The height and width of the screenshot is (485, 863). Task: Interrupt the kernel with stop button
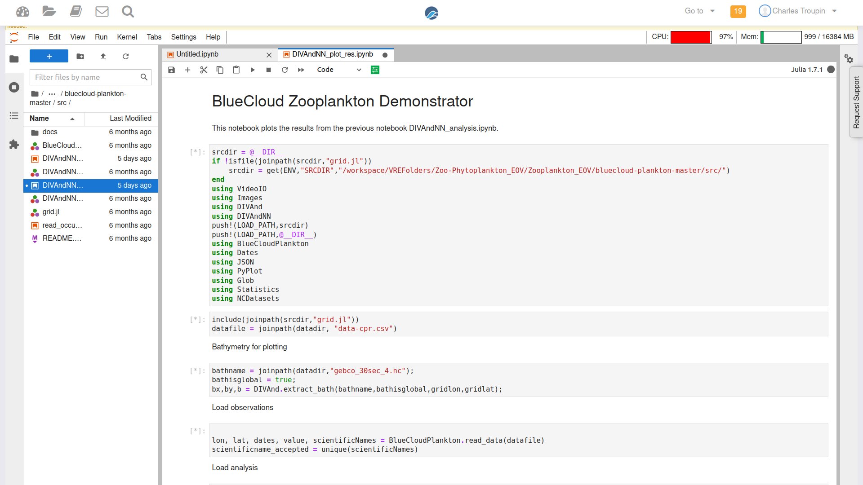coord(268,70)
